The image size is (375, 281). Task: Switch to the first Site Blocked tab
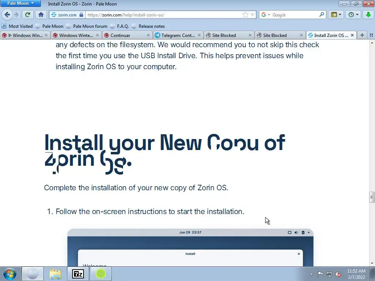(229, 35)
